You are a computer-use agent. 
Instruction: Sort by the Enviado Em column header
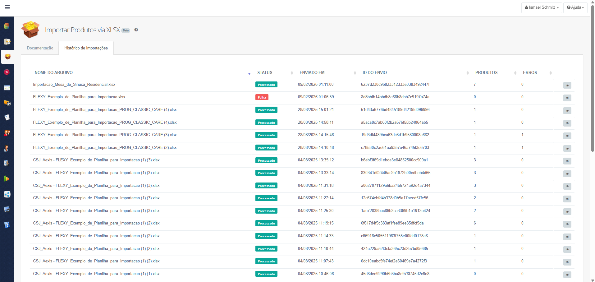[x=312, y=73]
